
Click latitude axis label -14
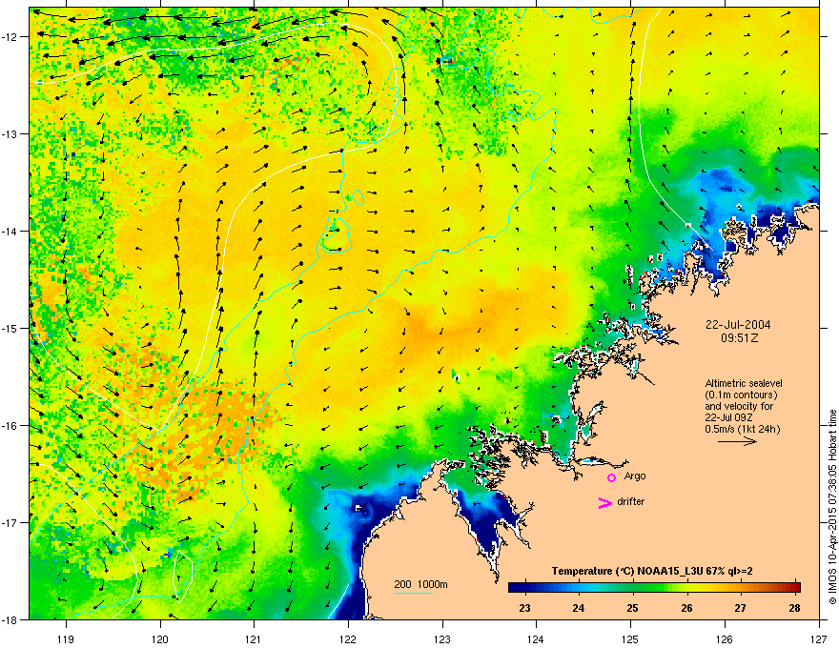10,232
